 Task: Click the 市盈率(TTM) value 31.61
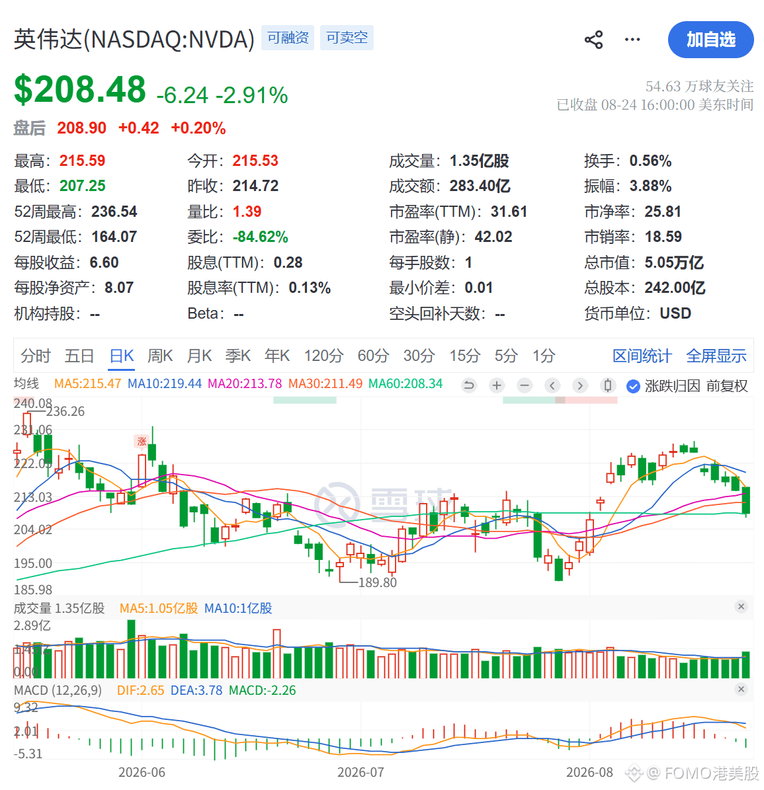[509, 212]
